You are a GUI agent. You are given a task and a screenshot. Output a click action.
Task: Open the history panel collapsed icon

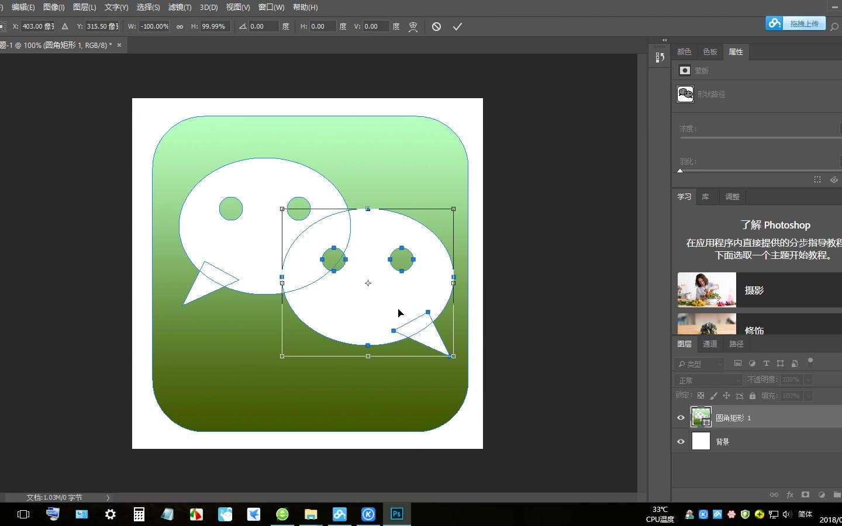(x=660, y=57)
